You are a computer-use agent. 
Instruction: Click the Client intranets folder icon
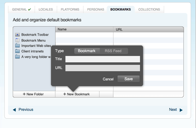[17, 51]
